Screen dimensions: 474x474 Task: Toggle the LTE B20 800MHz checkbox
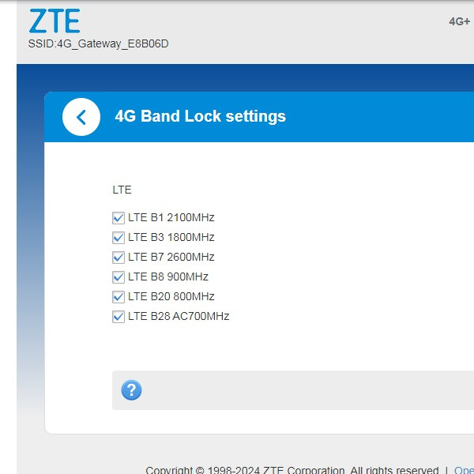point(118,297)
